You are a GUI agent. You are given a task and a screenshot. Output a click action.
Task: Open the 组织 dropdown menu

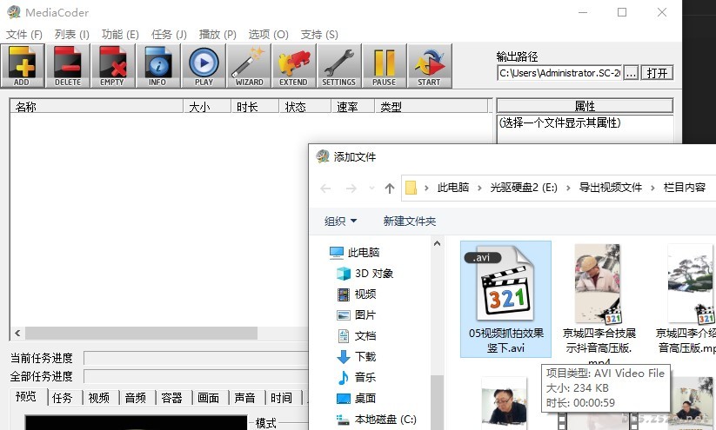pos(341,222)
